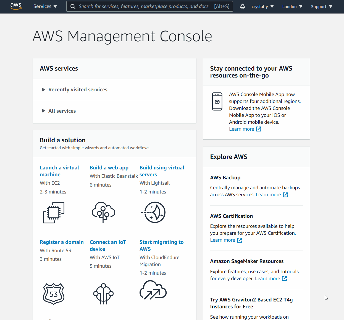Click Try AWS Graviton2 Based EC2 heading
The height and width of the screenshot is (320, 344).
(251, 303)
